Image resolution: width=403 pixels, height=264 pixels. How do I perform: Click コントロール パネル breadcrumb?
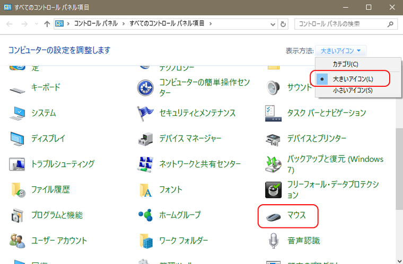96,24
